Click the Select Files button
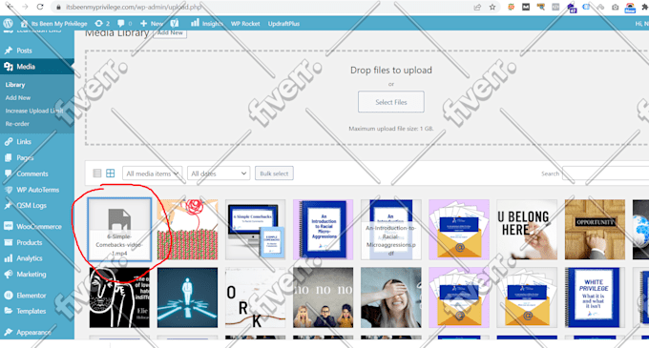The height and width of the screenshot is (348, 649). click(391, 102)
